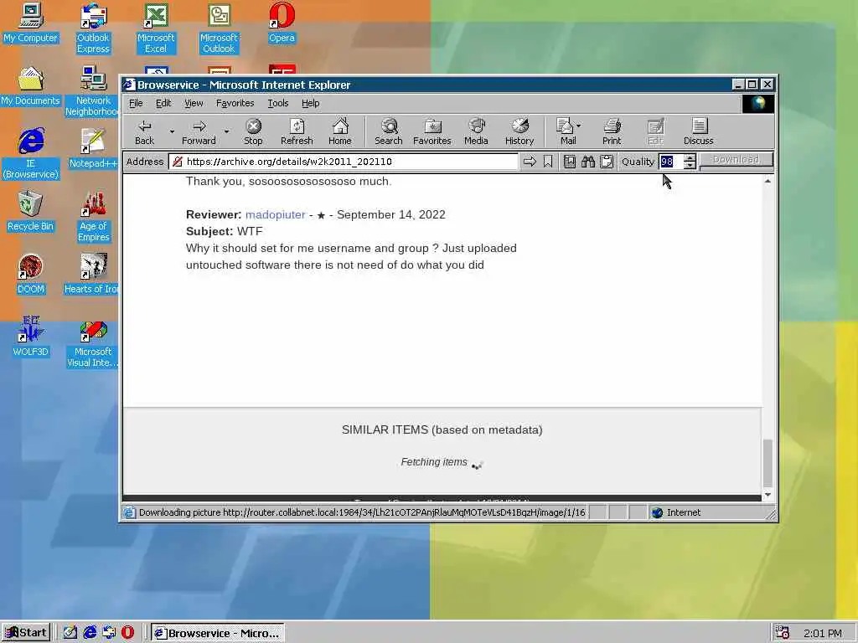Select the Notepad++ desktop shortcut
The height and width of the screenshot is (643, 858).
pyautogui.click(x=93, y=149)
